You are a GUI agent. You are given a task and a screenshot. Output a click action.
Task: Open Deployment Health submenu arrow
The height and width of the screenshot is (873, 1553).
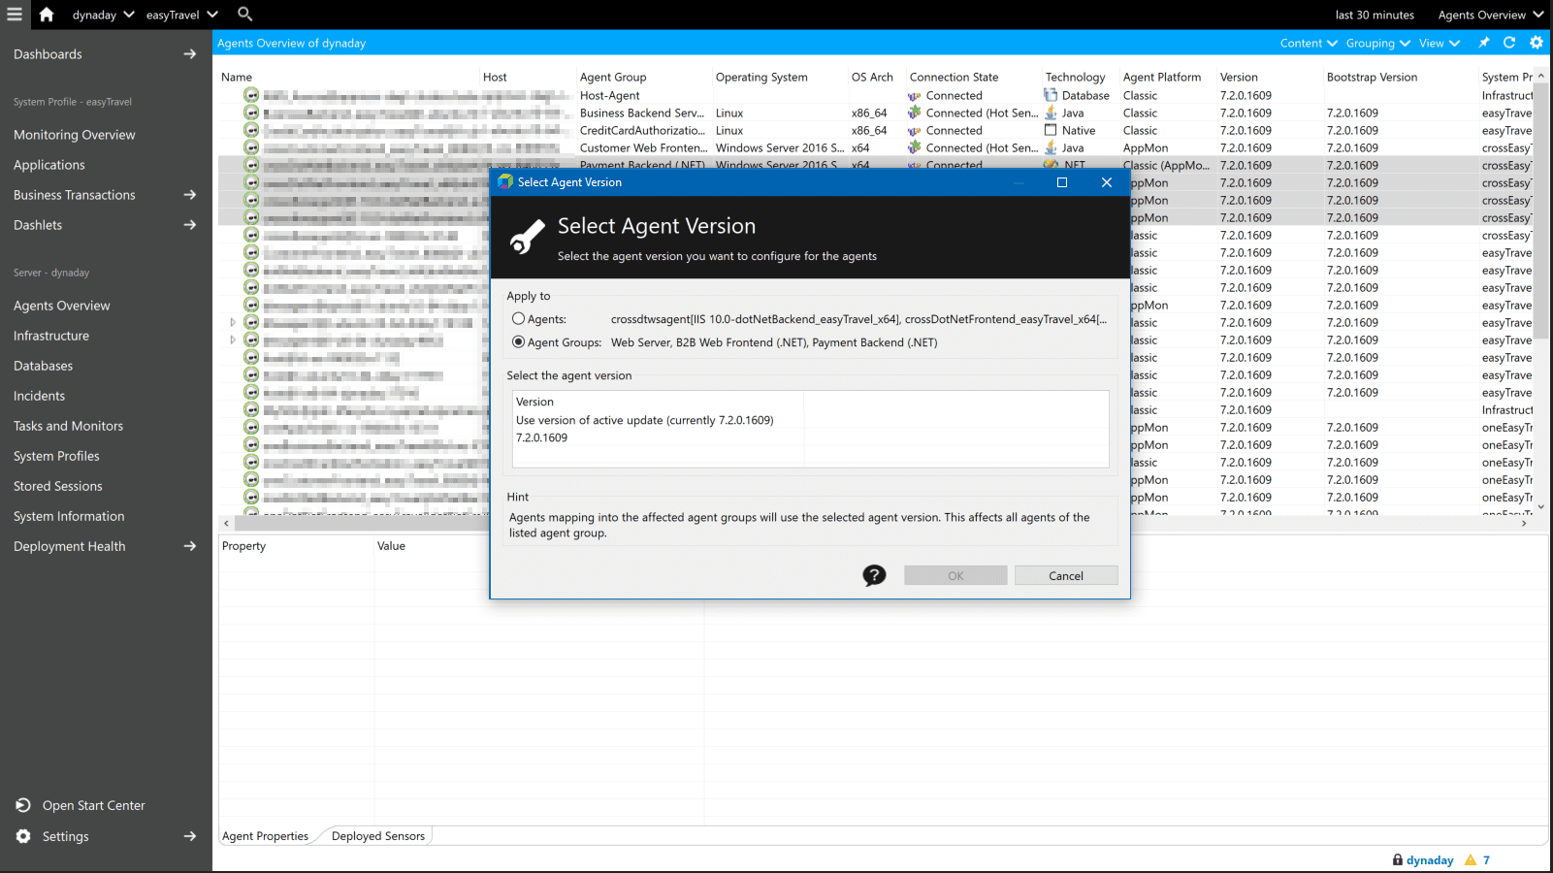[190, 546]
